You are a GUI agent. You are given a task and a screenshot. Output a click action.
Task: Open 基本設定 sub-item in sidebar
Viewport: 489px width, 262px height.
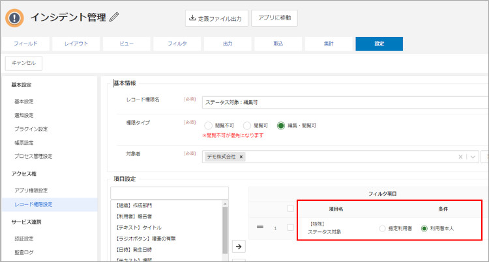pyautogui.click(x=23, y=101)
